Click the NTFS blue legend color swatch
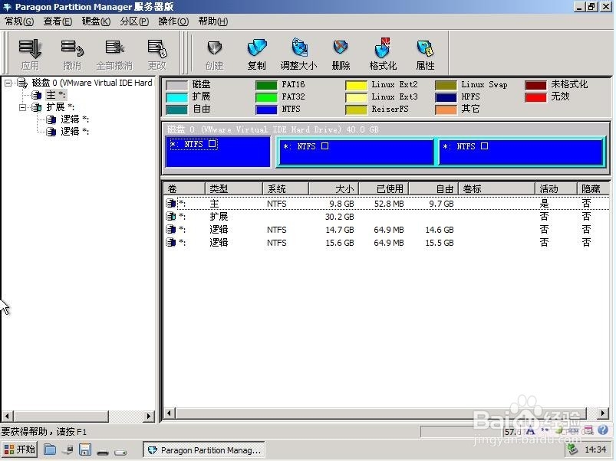 pos(266,110)
